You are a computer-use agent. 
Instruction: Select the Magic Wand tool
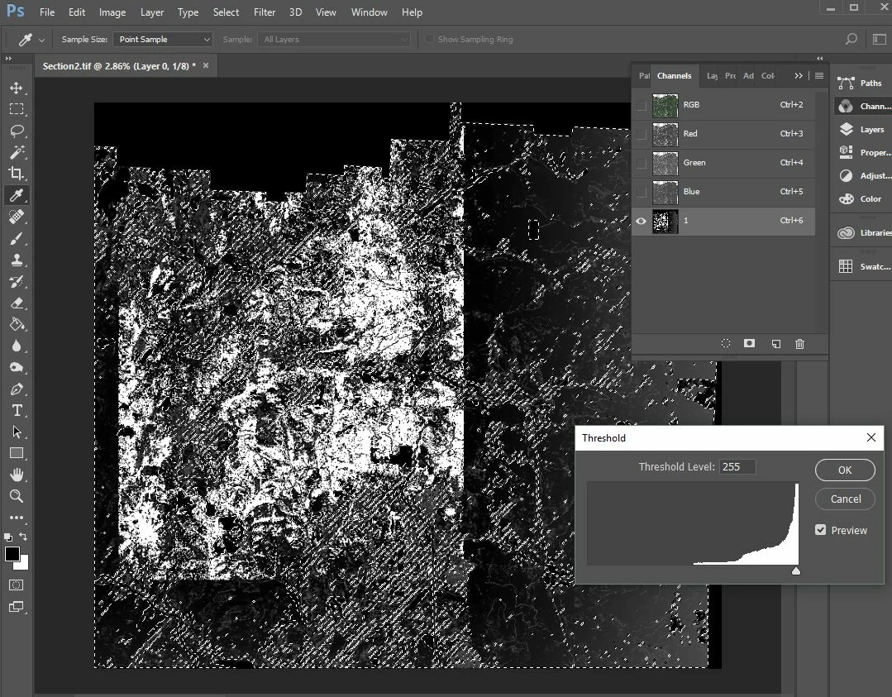[17, 152]
